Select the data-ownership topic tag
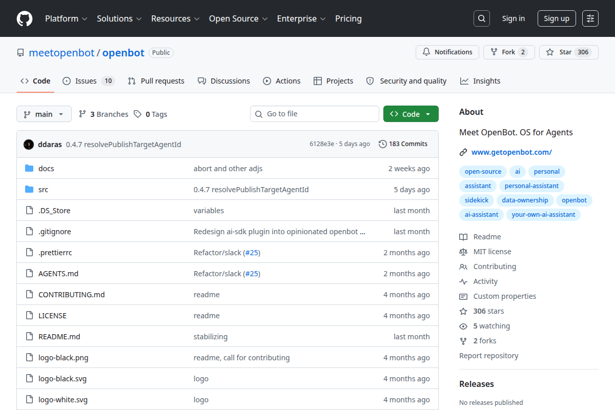The width and height of the screenshot is (615, 410). (x=525, y=200)
